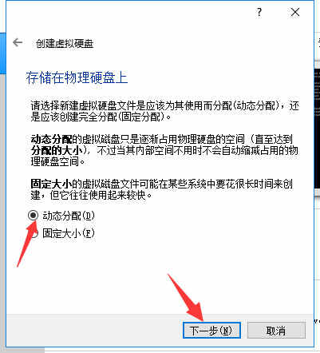
Task: Select the 动态分配(D) radio button
Action: point(34,215)
